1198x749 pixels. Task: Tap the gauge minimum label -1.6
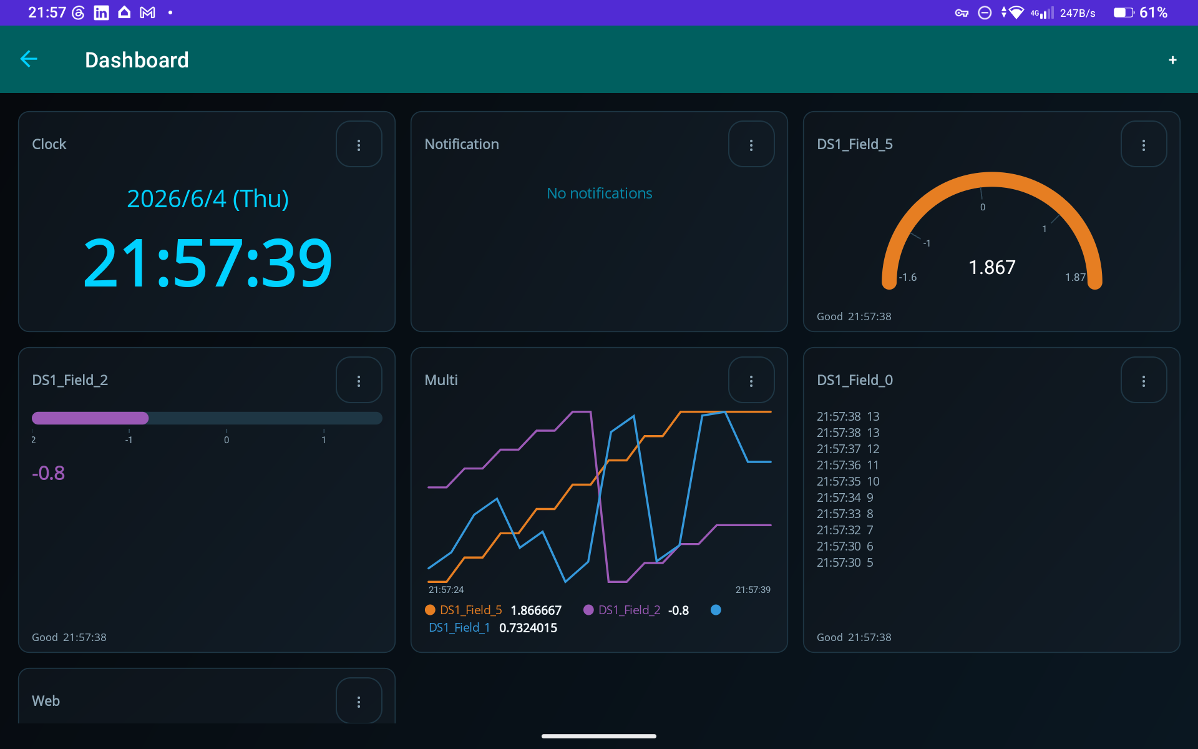click(x=908, y=277)
